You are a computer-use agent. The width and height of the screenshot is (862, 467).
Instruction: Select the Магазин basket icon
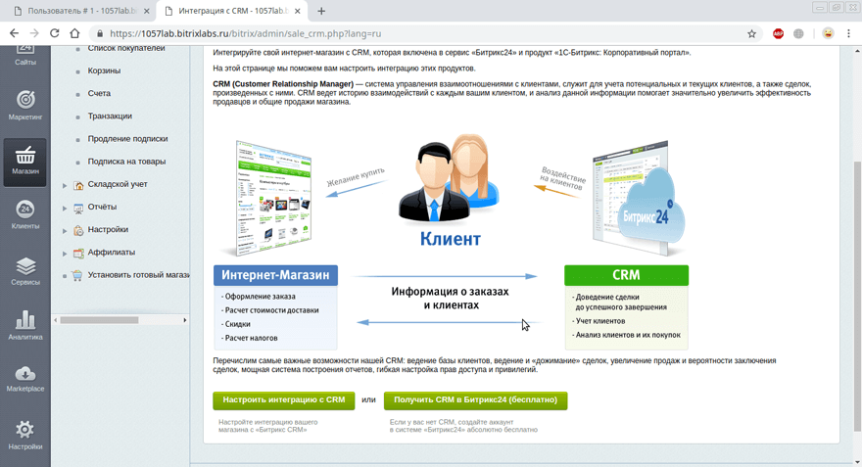point(25,160)
